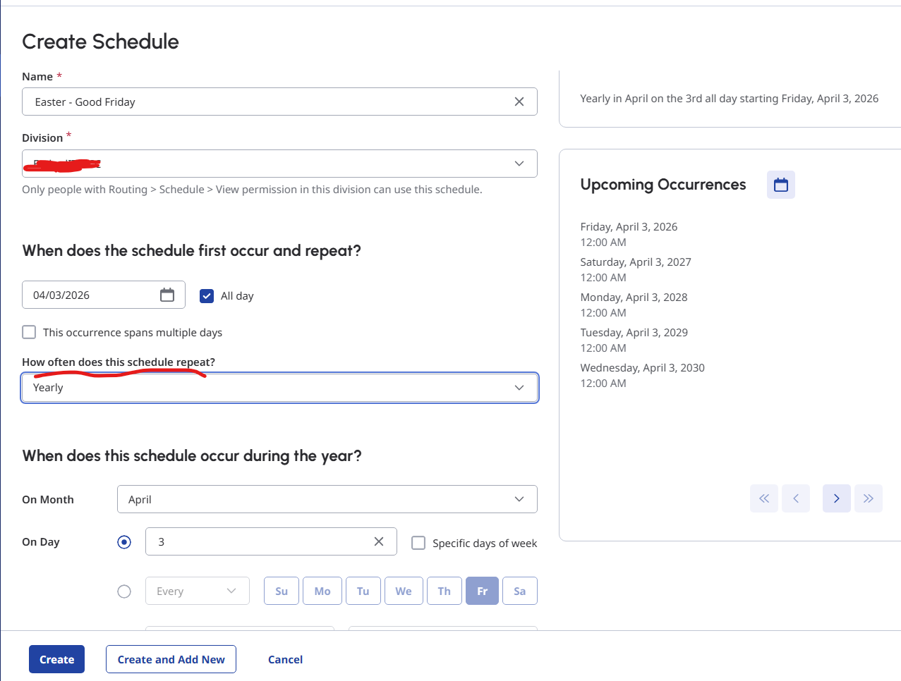Open the date picker calendar icon
901x681 pixels.
coord(167,295)
